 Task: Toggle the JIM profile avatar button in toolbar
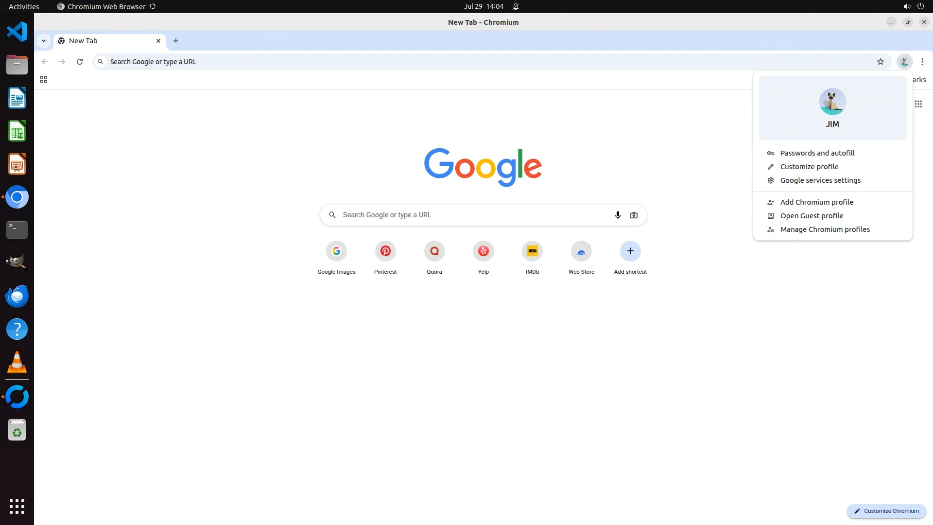[x=904, y=62]
